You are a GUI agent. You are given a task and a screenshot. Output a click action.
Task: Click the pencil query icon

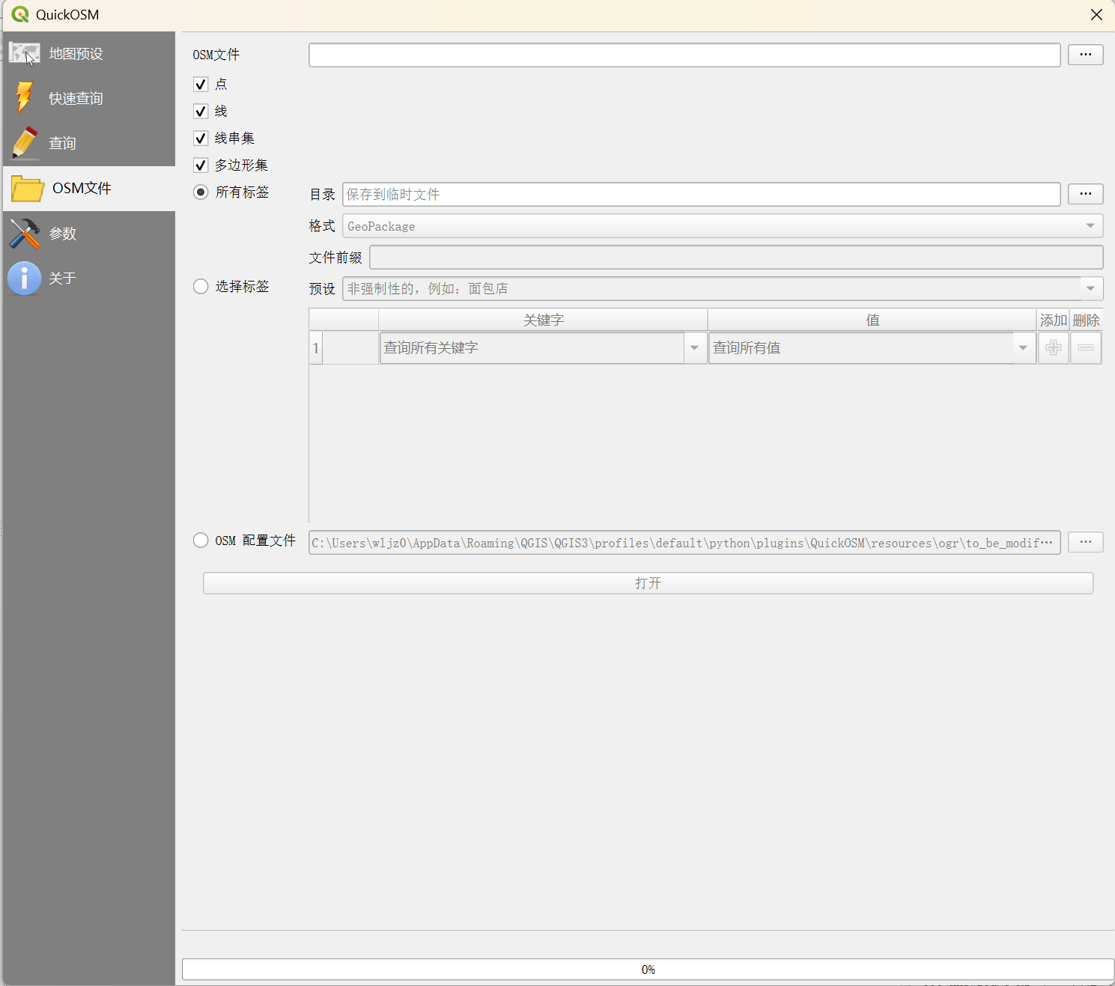point(25,143)
